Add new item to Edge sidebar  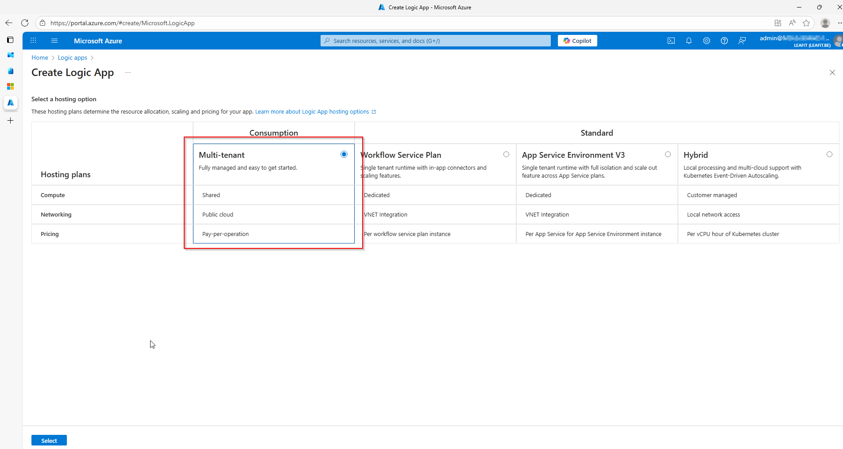pos(11,121)
